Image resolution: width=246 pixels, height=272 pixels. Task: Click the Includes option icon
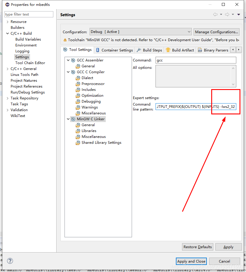pyautogui.click(x=78, y=90)
